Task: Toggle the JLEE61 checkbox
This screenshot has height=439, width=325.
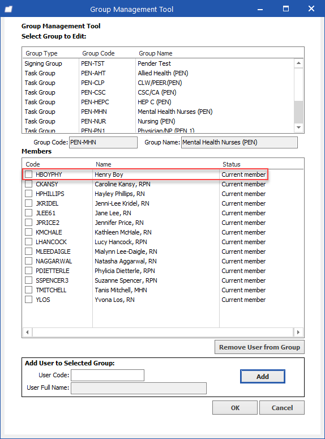Action: [28, 213]
